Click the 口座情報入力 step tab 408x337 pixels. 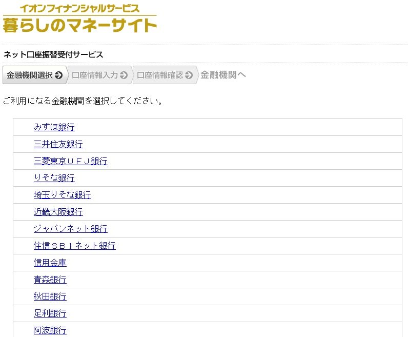(x=100, y=75)
